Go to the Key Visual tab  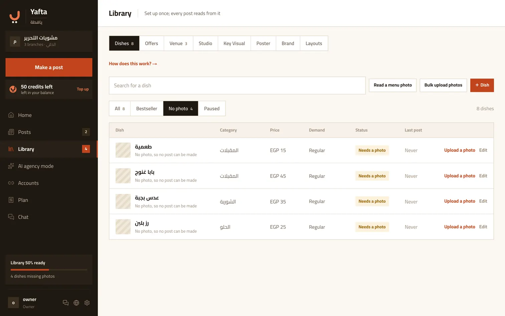click(234, 43)
